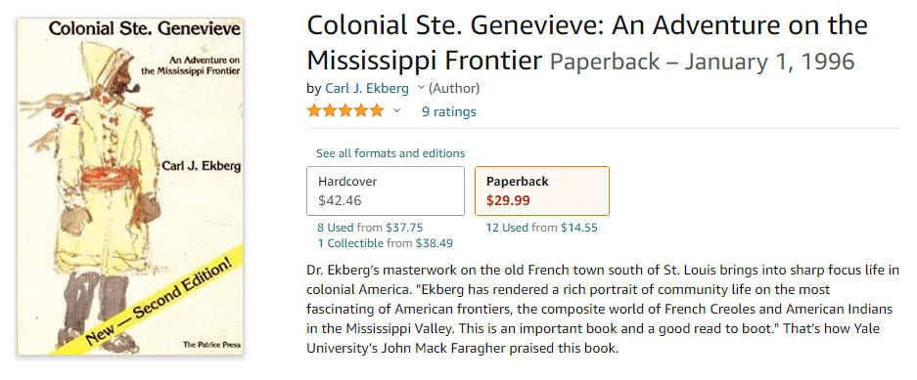Click See all formats and editions
This screenshot has width=917, height=380.
point(390,153)
